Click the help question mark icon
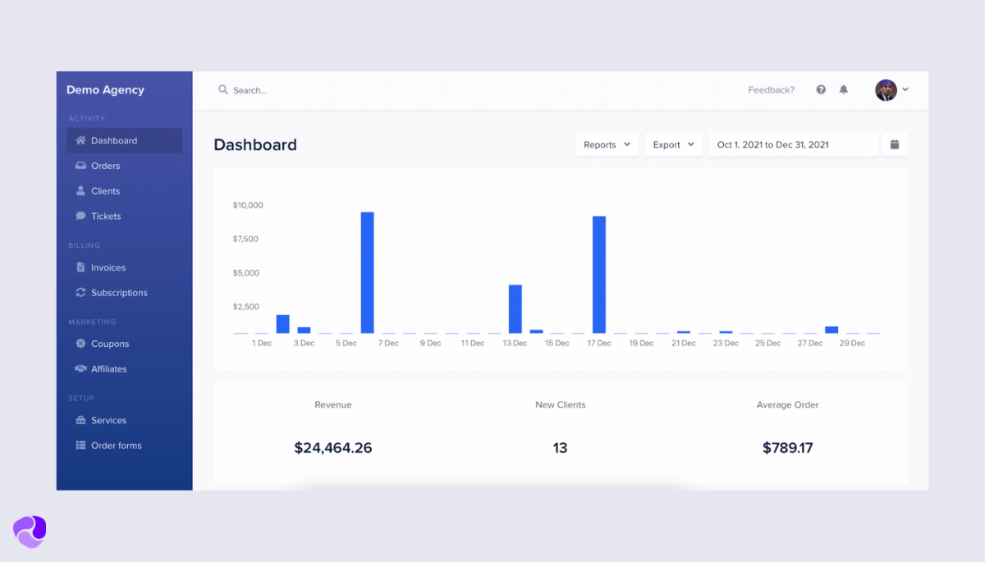This screenshot has height=562, width=985. point(821,90)
